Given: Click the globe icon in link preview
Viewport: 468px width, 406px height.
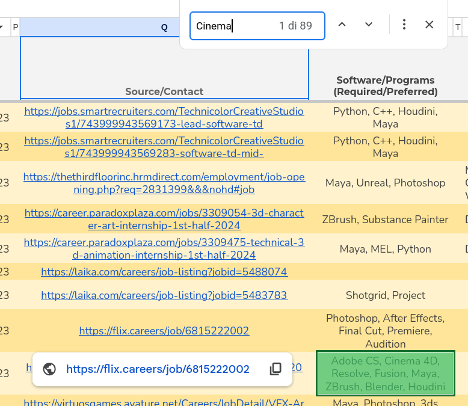Looking at the screenshot, I should coord(49,369).
